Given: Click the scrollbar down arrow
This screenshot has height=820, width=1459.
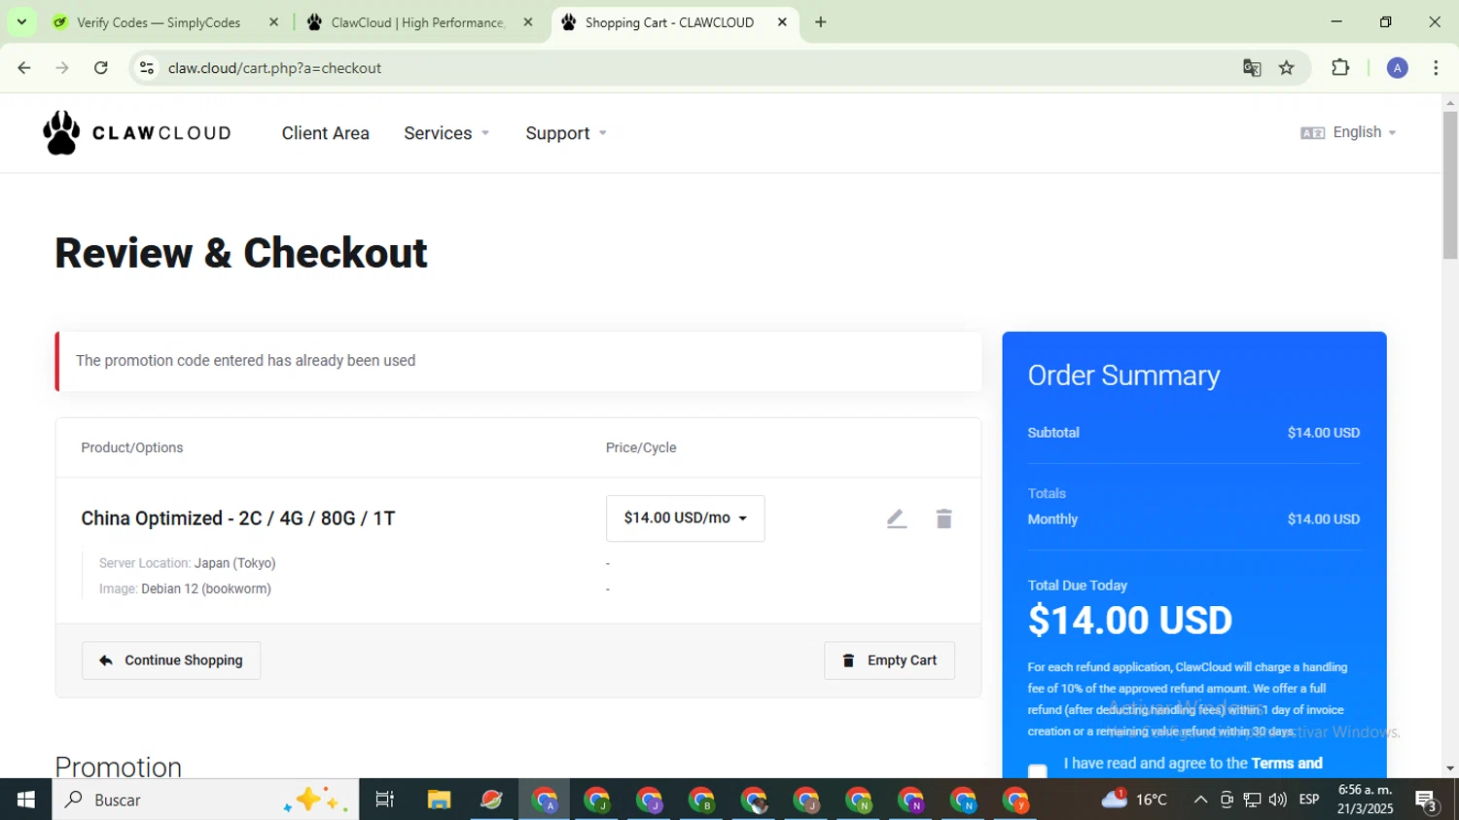Looking at the screenshot, I should 1450,768.
